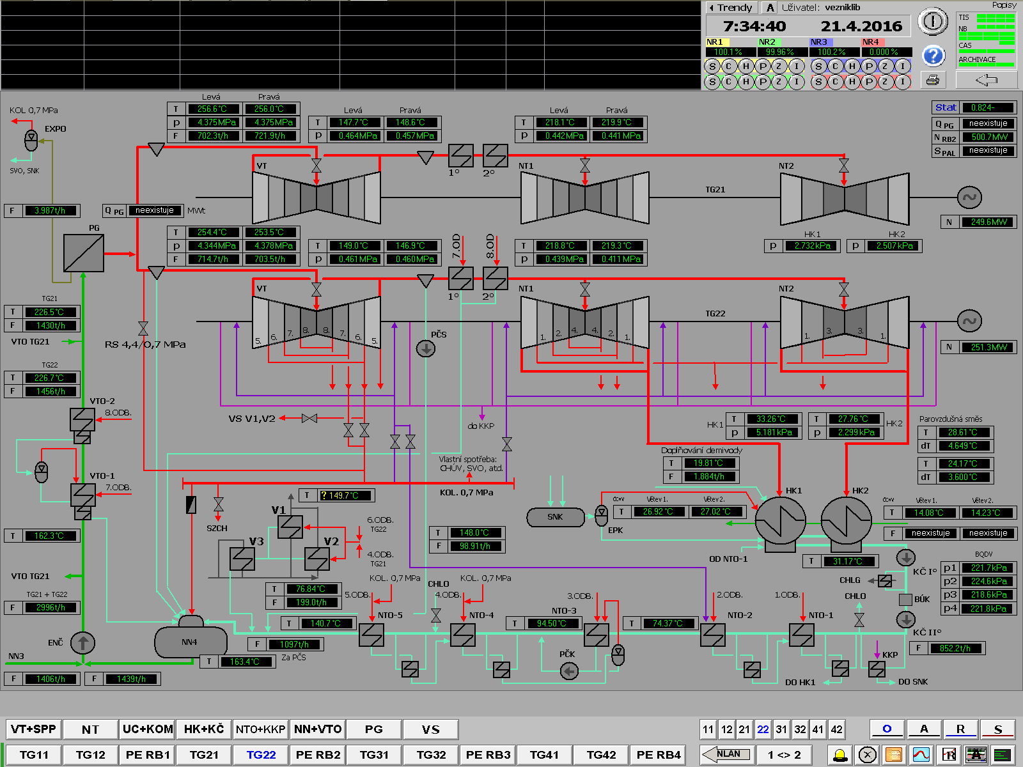Click the R chart icon in bottom toolbar
Viewport: 1023px width, 767px height.
click(949, 755)
